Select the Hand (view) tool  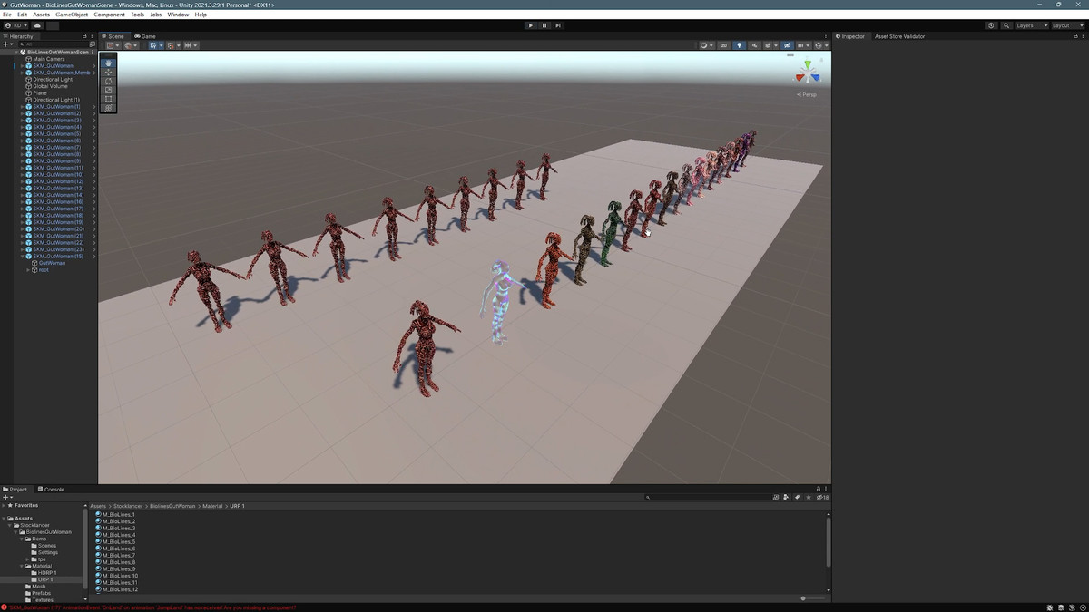(x=109, y=63)
